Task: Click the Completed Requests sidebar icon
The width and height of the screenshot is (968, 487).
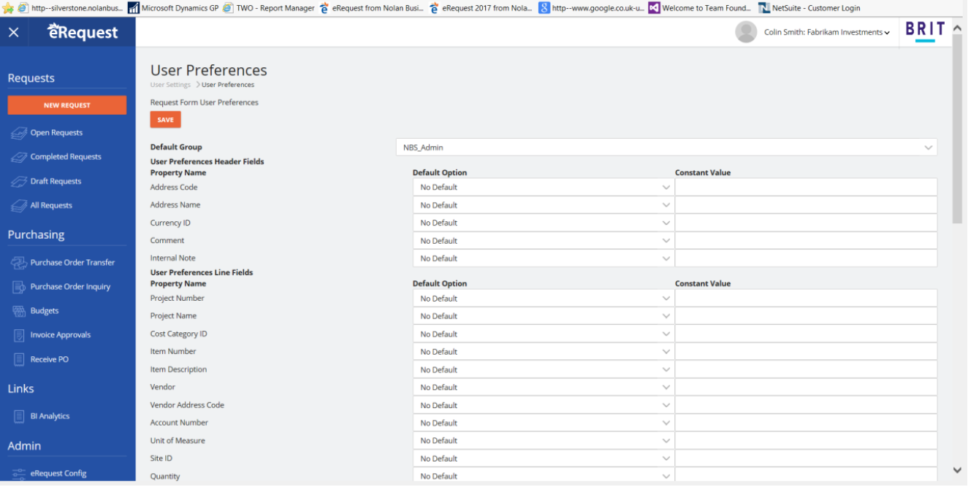Action: 19,157
